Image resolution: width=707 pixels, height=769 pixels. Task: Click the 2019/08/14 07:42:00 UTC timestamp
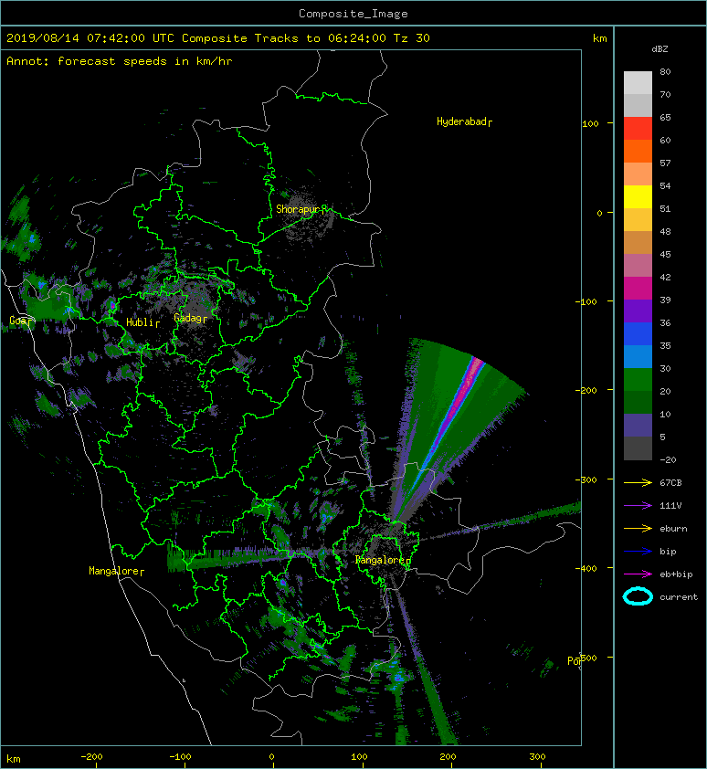(90, 38)
